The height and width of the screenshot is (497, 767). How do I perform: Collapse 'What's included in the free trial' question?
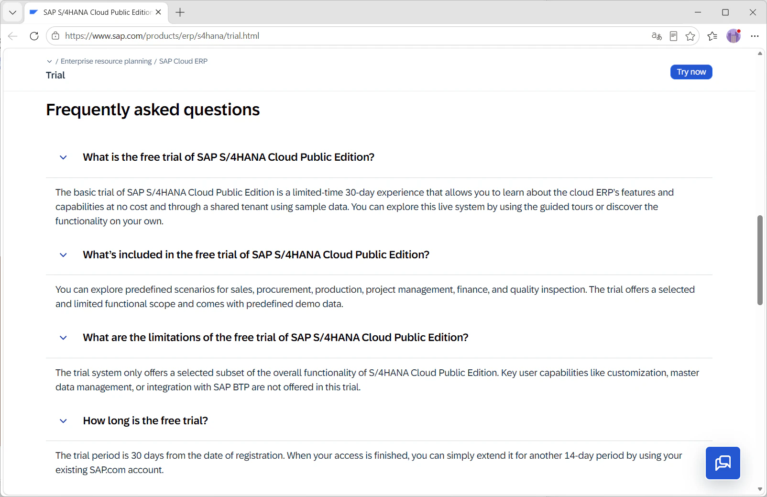click(x=63, y=255)
